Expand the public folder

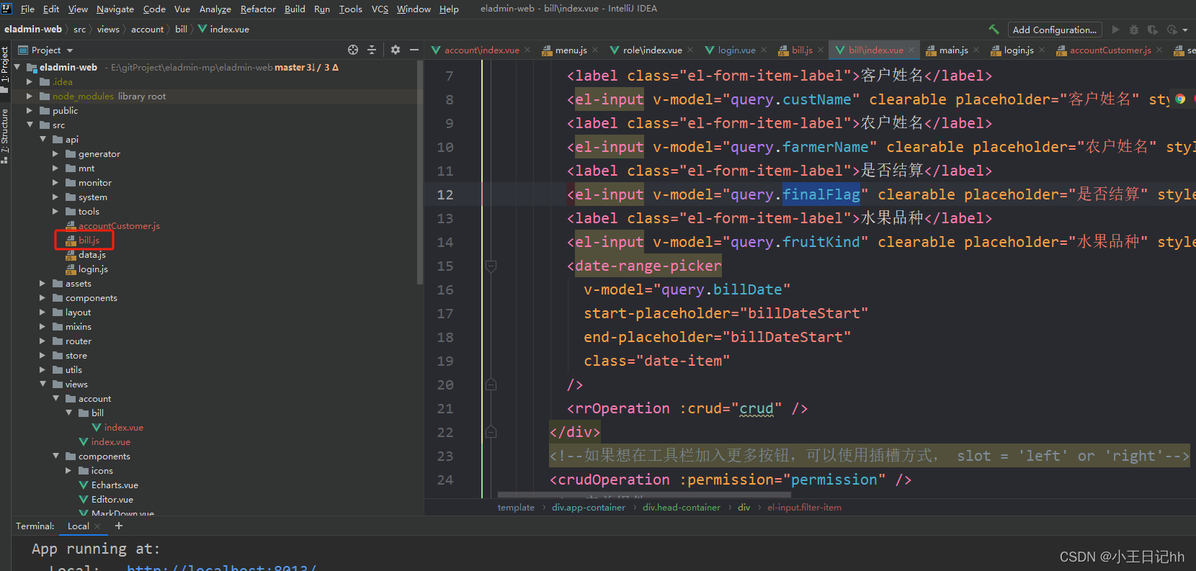click(x=30, y=110)
